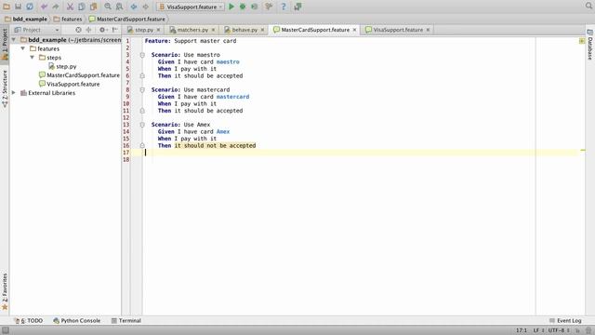The image size is (595, 335).
Task: Click the Replace magnifier icon
Action: [x=119, y=7]
